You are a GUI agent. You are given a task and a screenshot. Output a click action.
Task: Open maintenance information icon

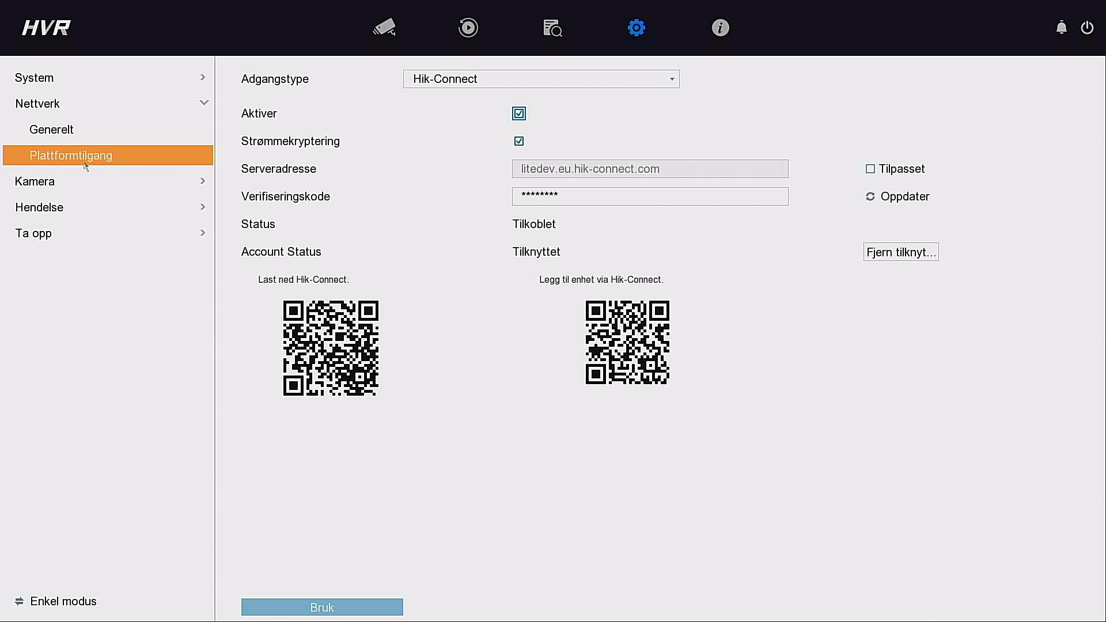point(720,28)
